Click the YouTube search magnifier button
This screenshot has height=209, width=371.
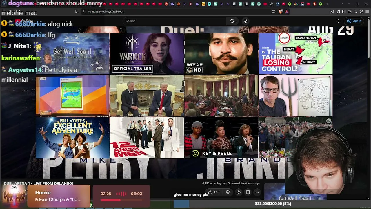(232, 21)
